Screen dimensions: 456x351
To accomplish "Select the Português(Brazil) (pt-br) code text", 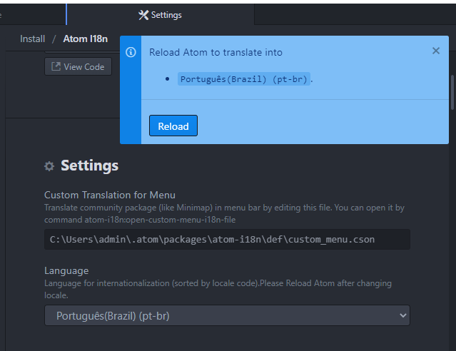I will click(x=244, y=79).
